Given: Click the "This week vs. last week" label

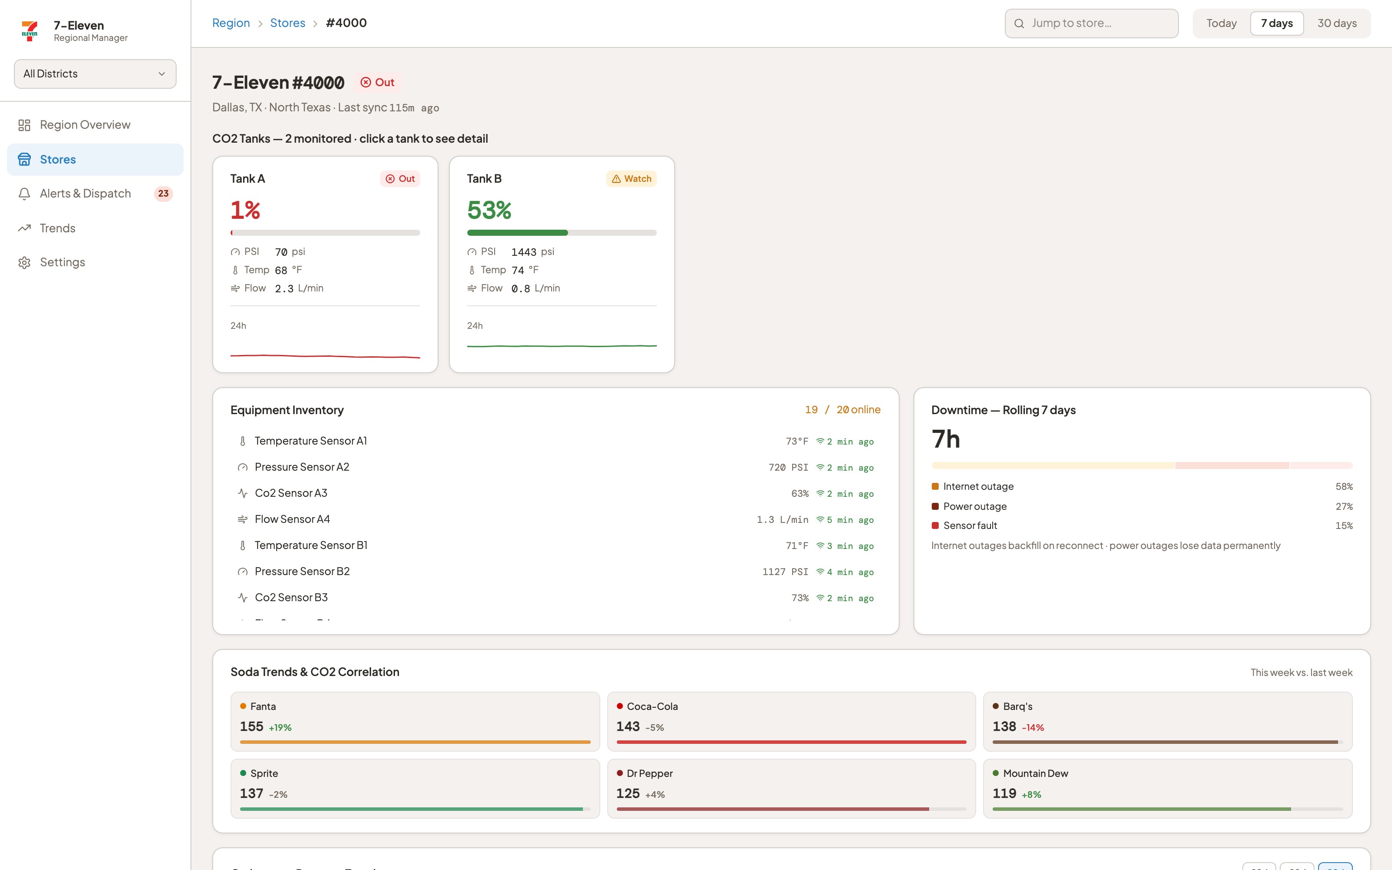Looking at the screenshot, I should coord(1301,673).
